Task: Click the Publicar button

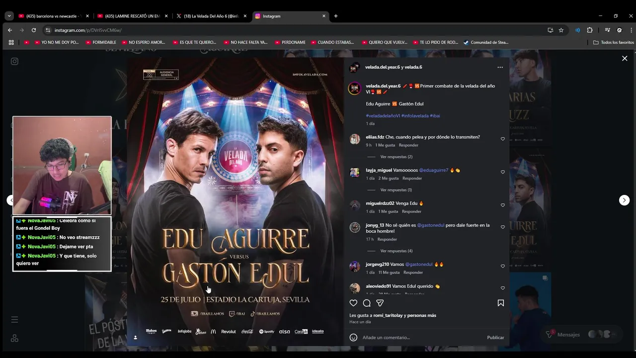Action: point(495,338)
